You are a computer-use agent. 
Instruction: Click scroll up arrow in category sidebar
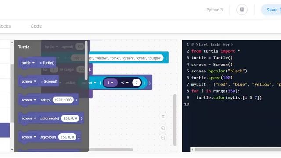[12, 43]
